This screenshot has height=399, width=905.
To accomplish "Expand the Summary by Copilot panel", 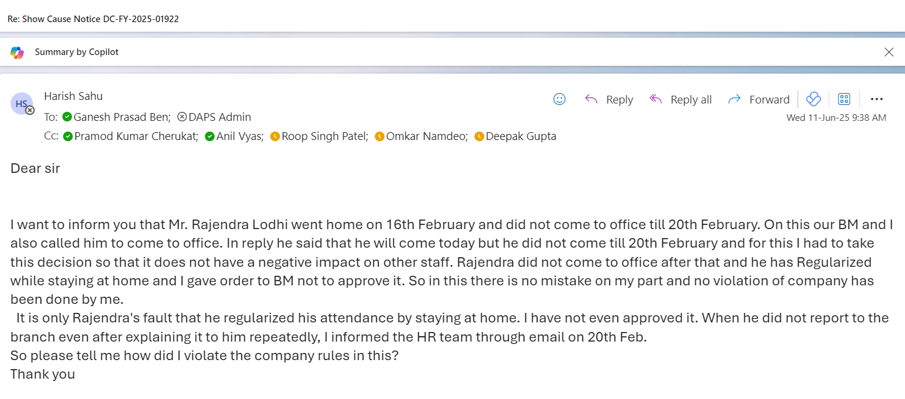I will (77, 53).
